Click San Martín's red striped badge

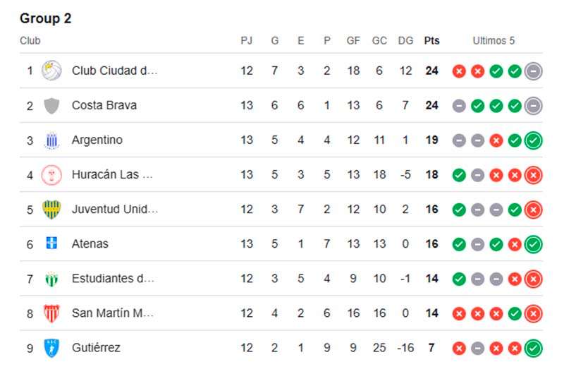pos(51,313)
